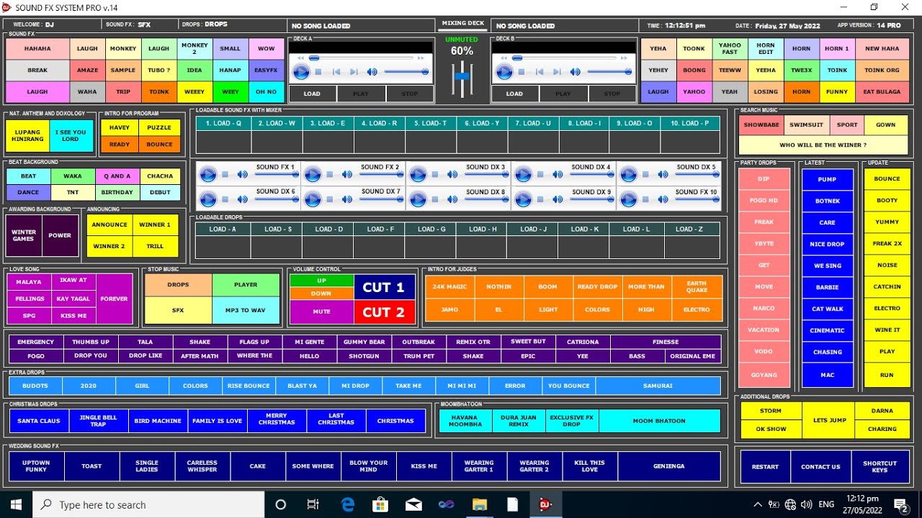The height and width of the screenshot is (518, 922).
Task: Click WINNER 1 announcing button
Action: pyautogui.click(x=155, y=224)
